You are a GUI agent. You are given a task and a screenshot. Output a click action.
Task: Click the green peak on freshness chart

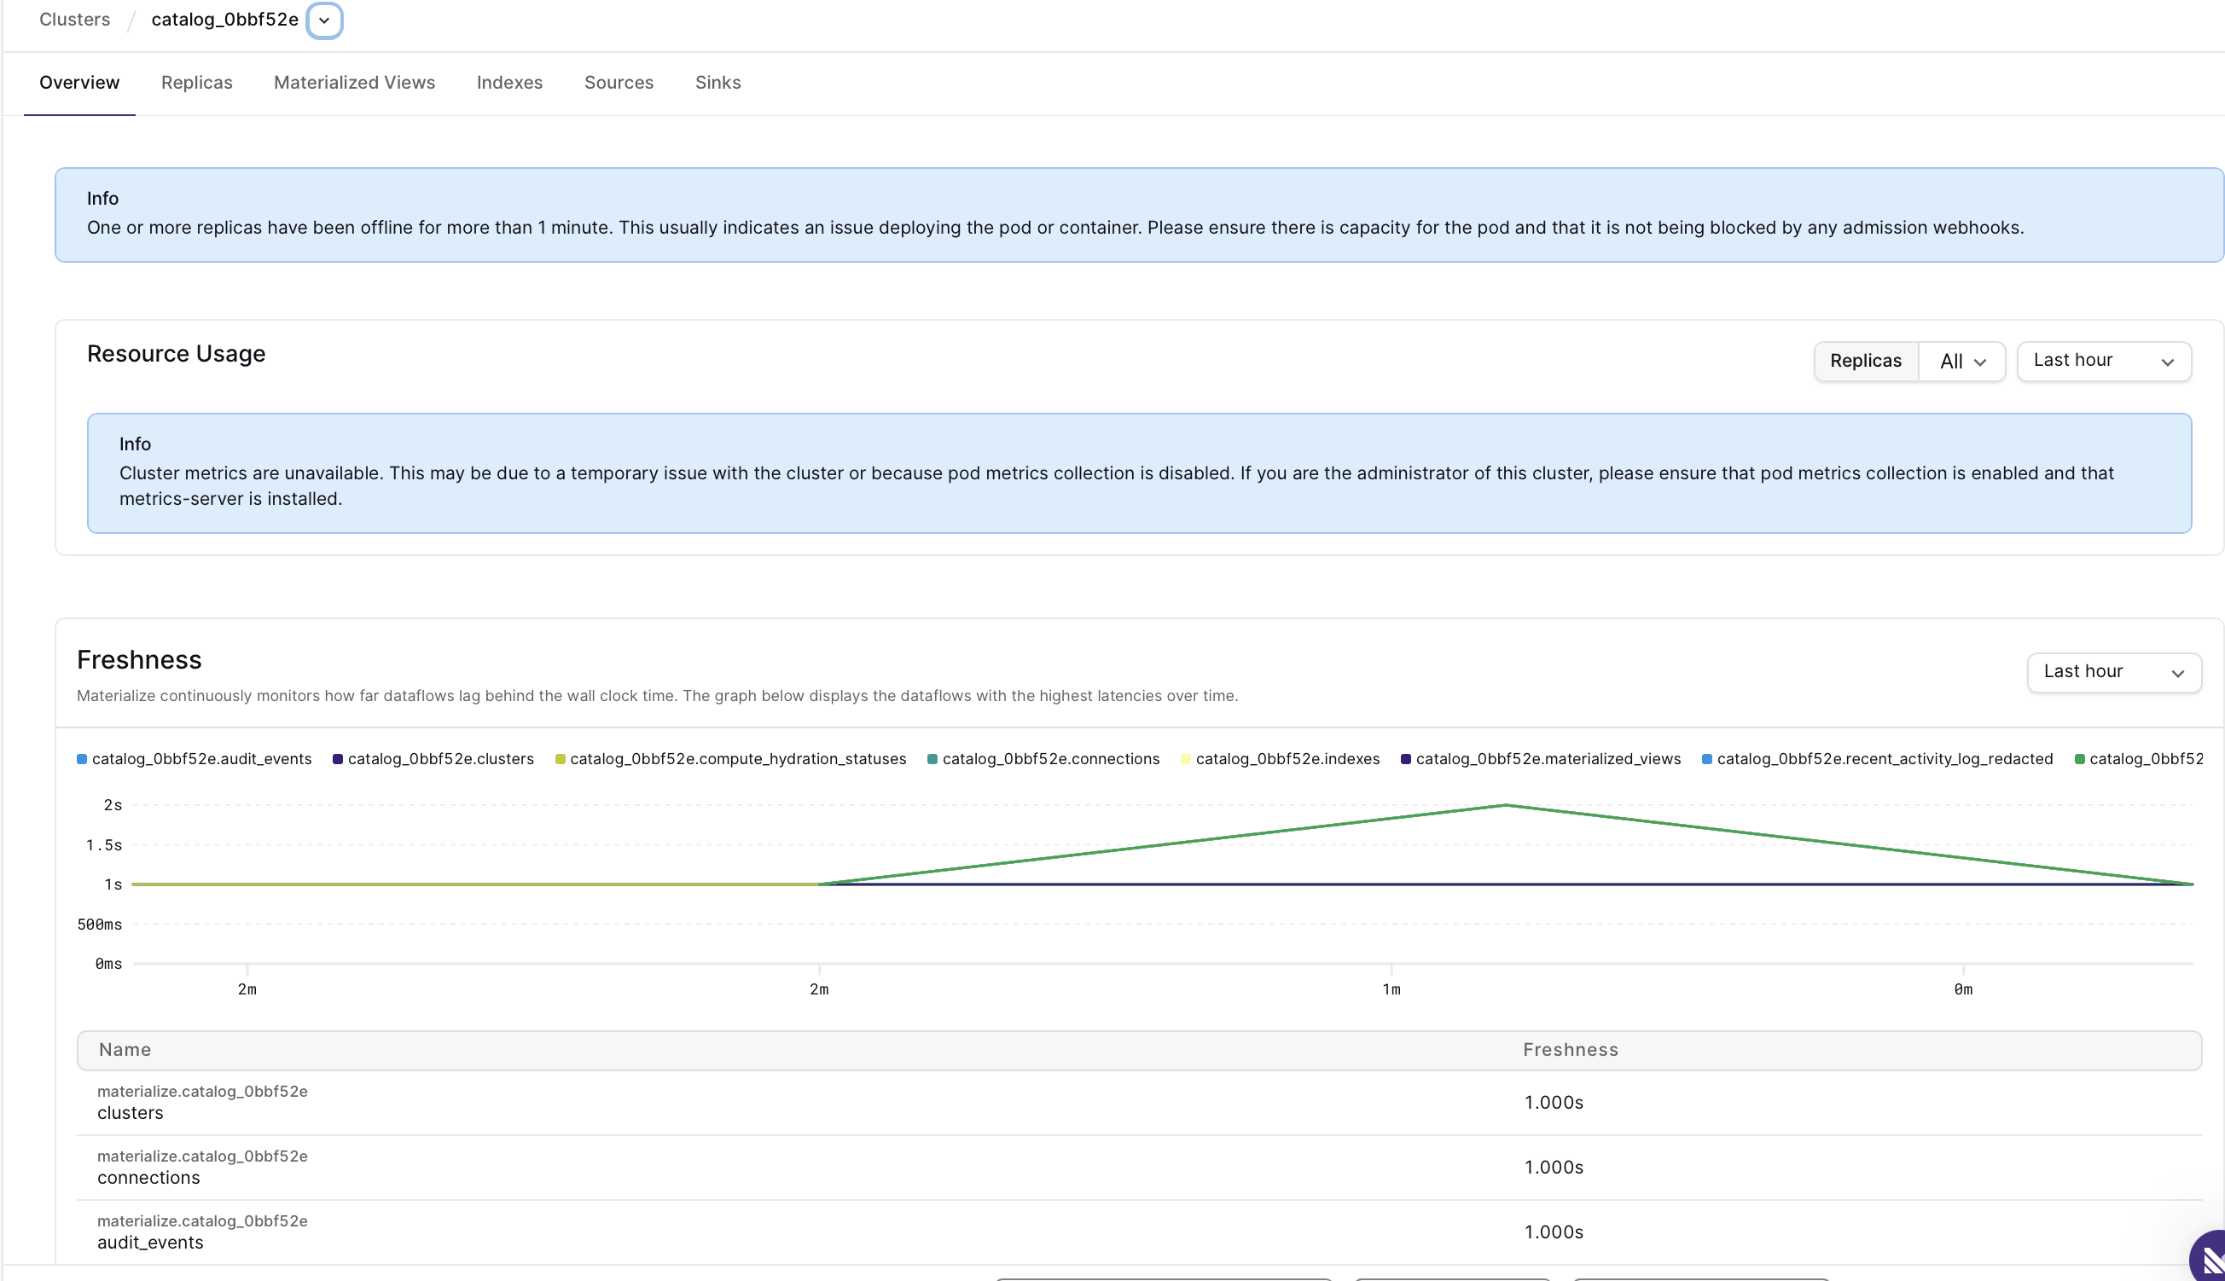[x=1505, y=805]
